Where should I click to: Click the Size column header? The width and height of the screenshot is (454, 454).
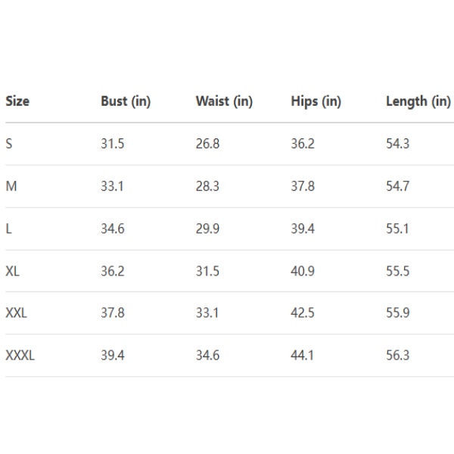pos(17,101)
